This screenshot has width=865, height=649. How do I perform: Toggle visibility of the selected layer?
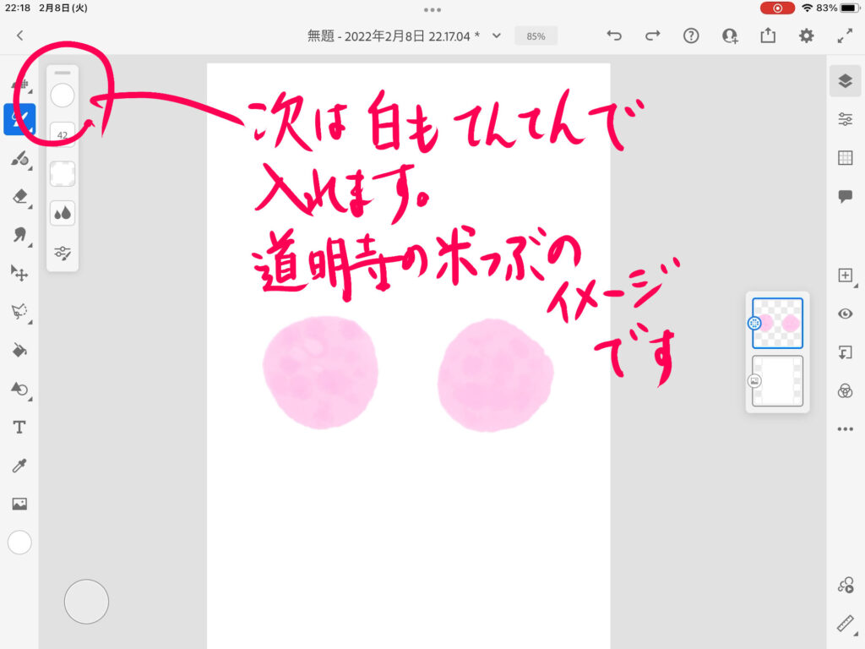pyautogui.click(x=845, y=314)
